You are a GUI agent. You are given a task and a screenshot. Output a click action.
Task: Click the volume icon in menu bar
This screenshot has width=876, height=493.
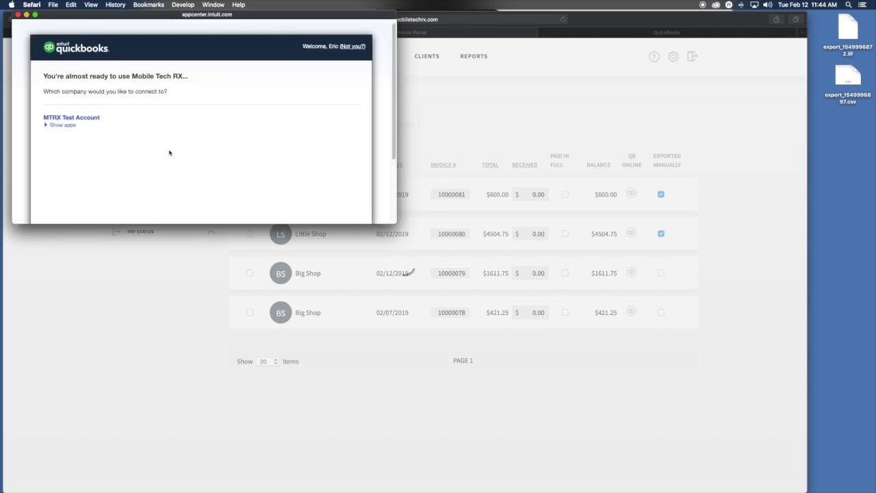coord(767,5)
